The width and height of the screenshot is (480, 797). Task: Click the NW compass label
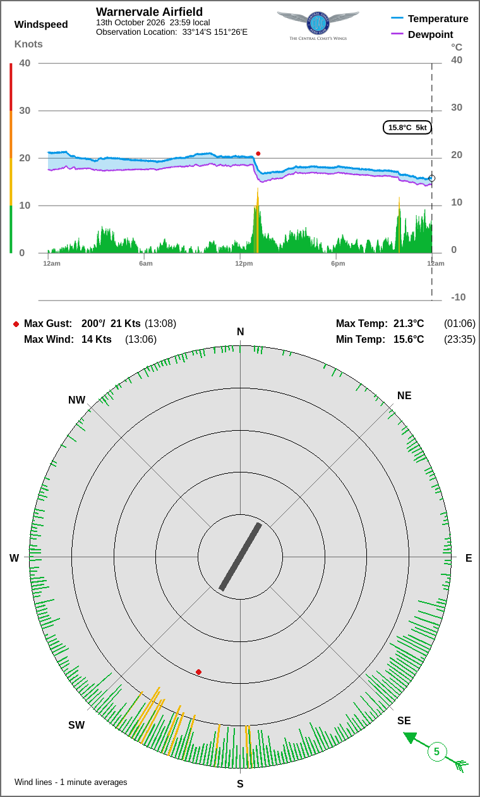pyautogui.click(x=76, y=400)
